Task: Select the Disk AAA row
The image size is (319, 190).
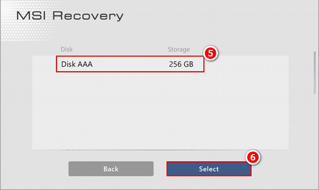Action: (130, 64)
